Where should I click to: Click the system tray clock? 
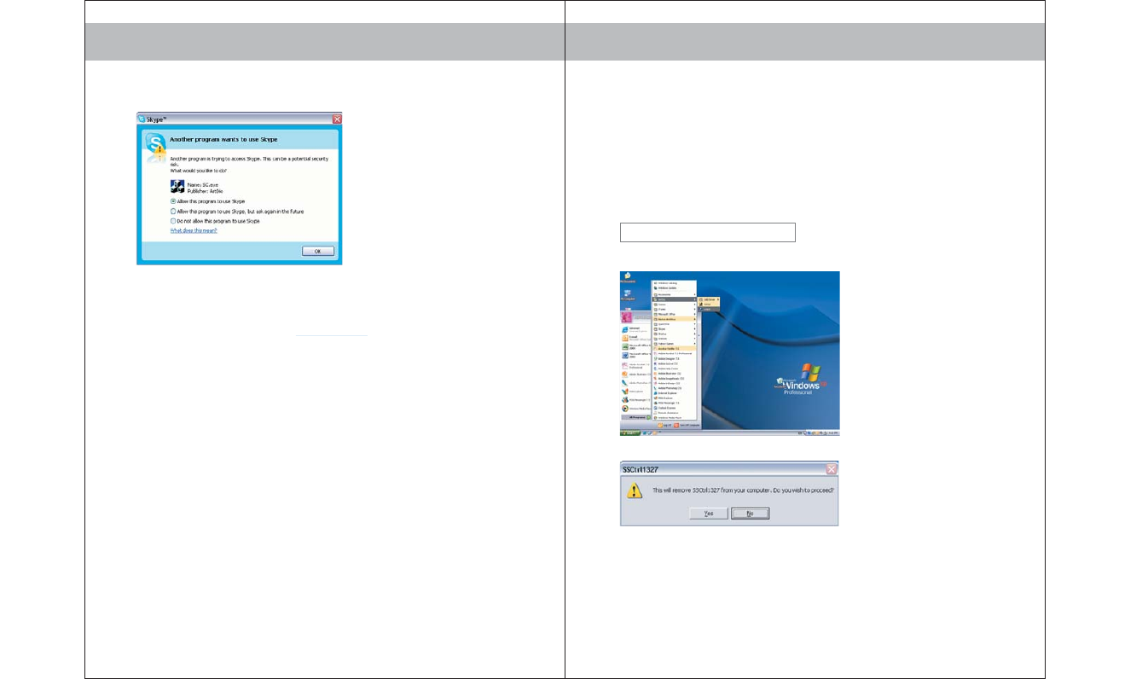click(832, 433)
